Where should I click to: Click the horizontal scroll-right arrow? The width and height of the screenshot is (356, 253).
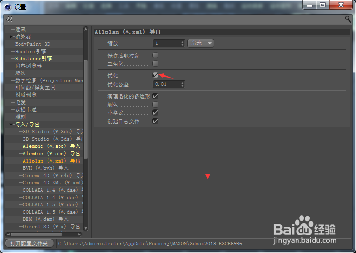tap(79, 235)
